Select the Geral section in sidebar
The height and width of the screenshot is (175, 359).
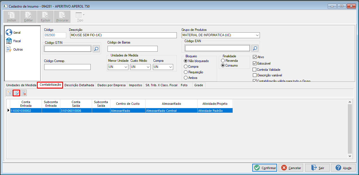[x=14, y=33]
